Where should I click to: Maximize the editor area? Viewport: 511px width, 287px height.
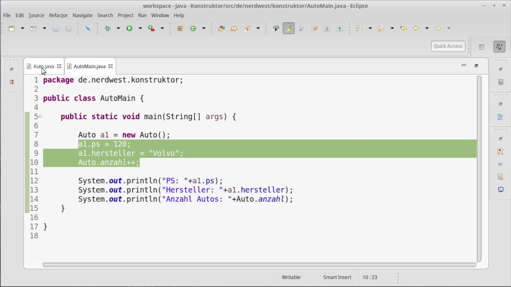(x=476, y=65)
